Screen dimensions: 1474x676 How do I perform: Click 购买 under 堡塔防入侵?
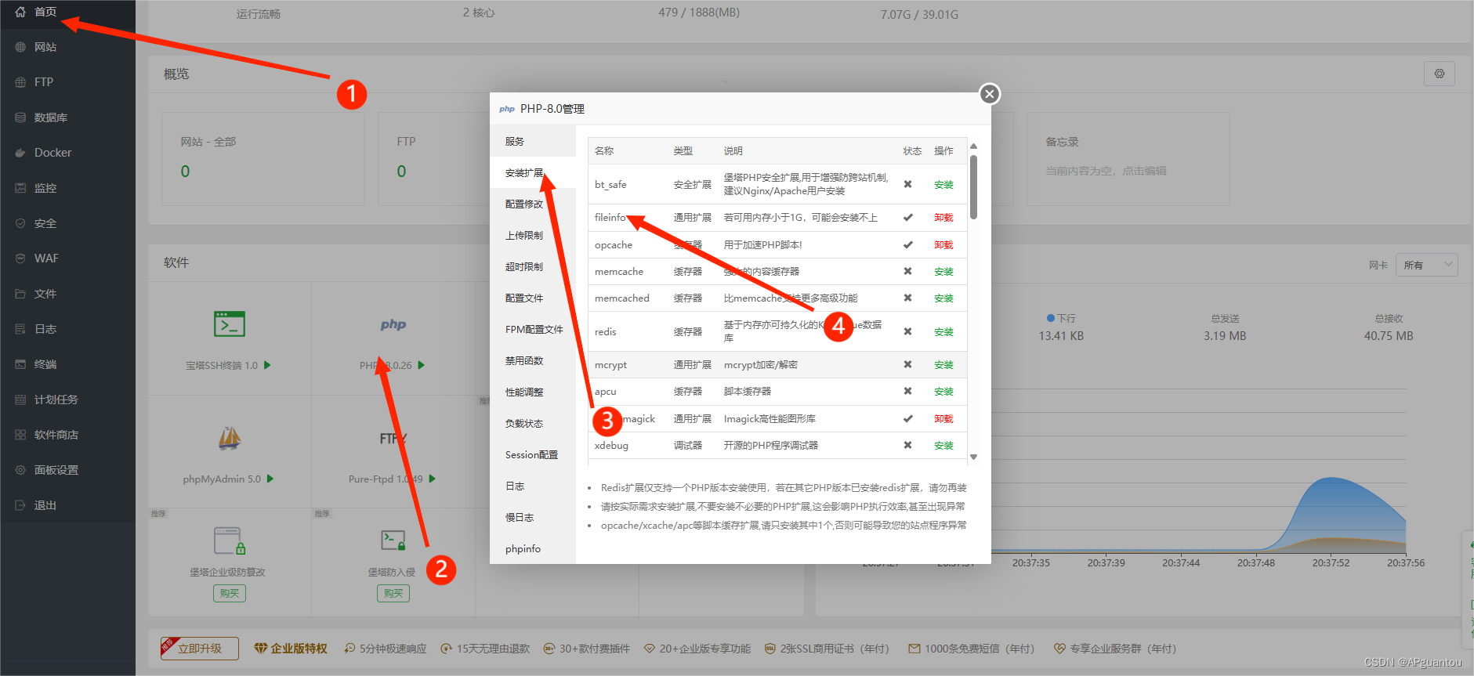click(x=393, y=593)
